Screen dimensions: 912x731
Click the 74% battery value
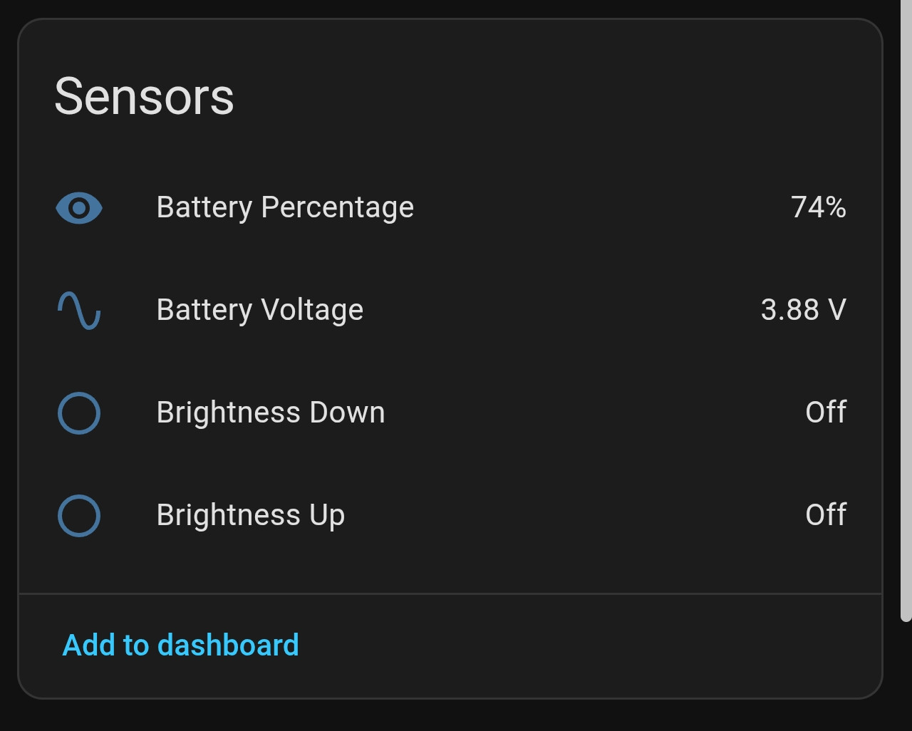click(819, 207)
